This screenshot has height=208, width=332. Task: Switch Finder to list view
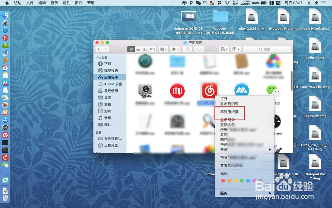138,49
